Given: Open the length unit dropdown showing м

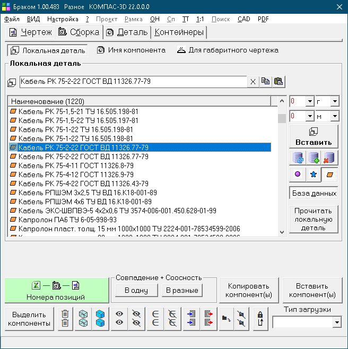Looking at the screenshot, I should tap(335, 116).
